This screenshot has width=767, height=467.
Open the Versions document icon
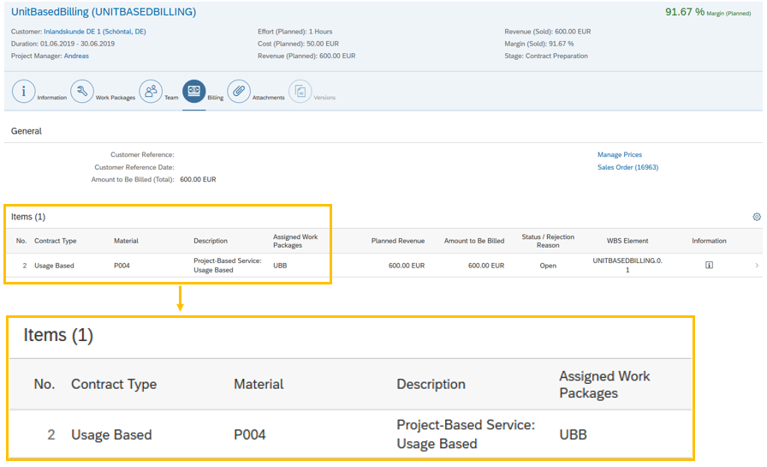click(300, 91)
